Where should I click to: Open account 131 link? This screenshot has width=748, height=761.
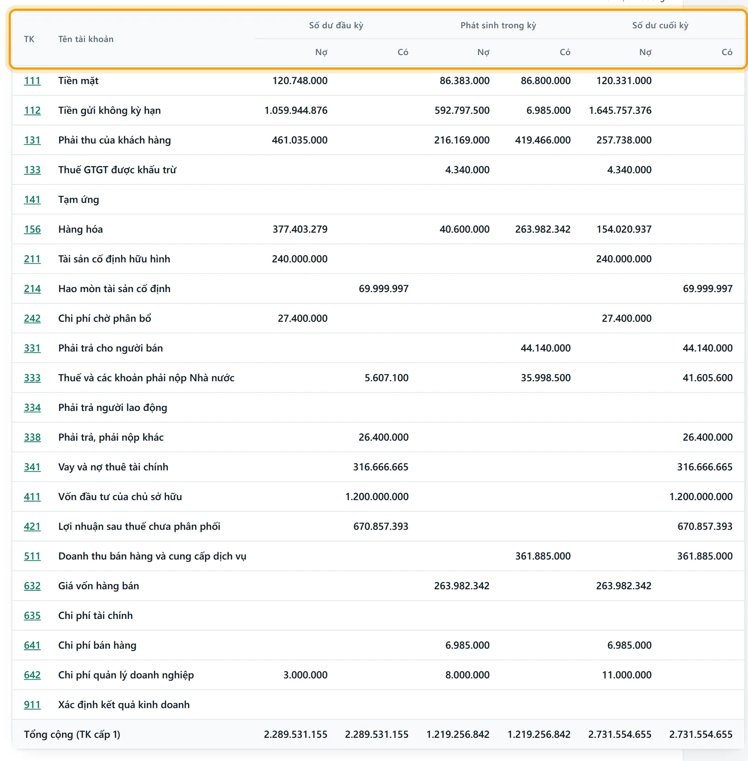(x=32, y=140)
